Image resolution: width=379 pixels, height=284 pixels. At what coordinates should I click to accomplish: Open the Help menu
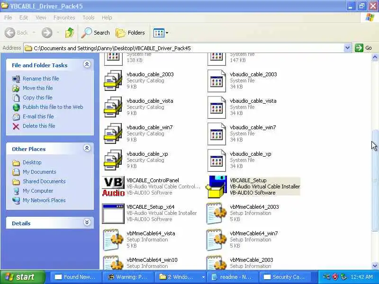pyautogui.click(x=107, y=18)
